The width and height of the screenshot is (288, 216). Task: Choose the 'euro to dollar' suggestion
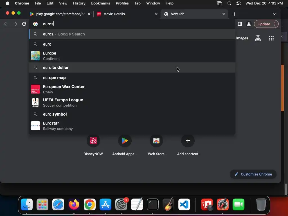132,67
